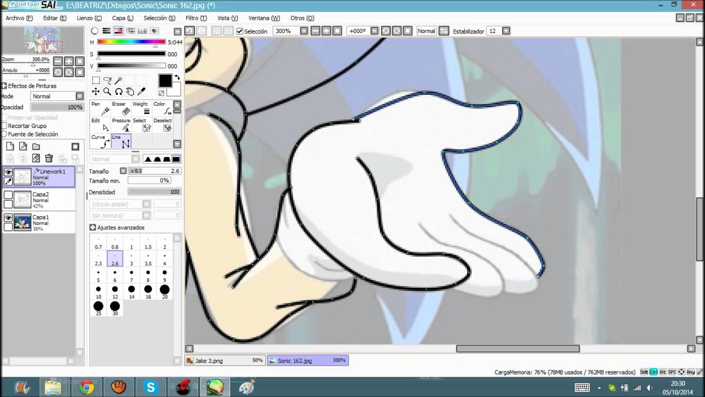Viewport: 705px width, 397px height.
Task: Open the Capa menu
Action: pos(122,18)
